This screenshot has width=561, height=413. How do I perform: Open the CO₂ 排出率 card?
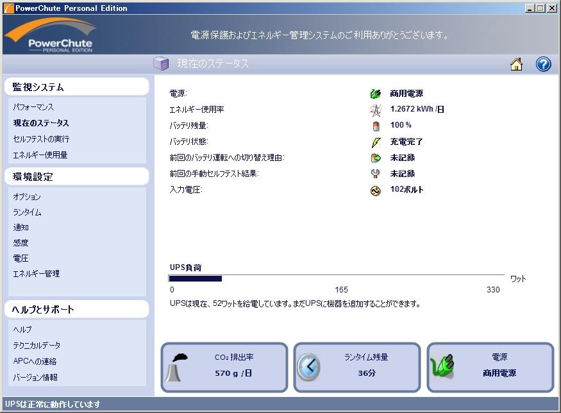point(224,367)
